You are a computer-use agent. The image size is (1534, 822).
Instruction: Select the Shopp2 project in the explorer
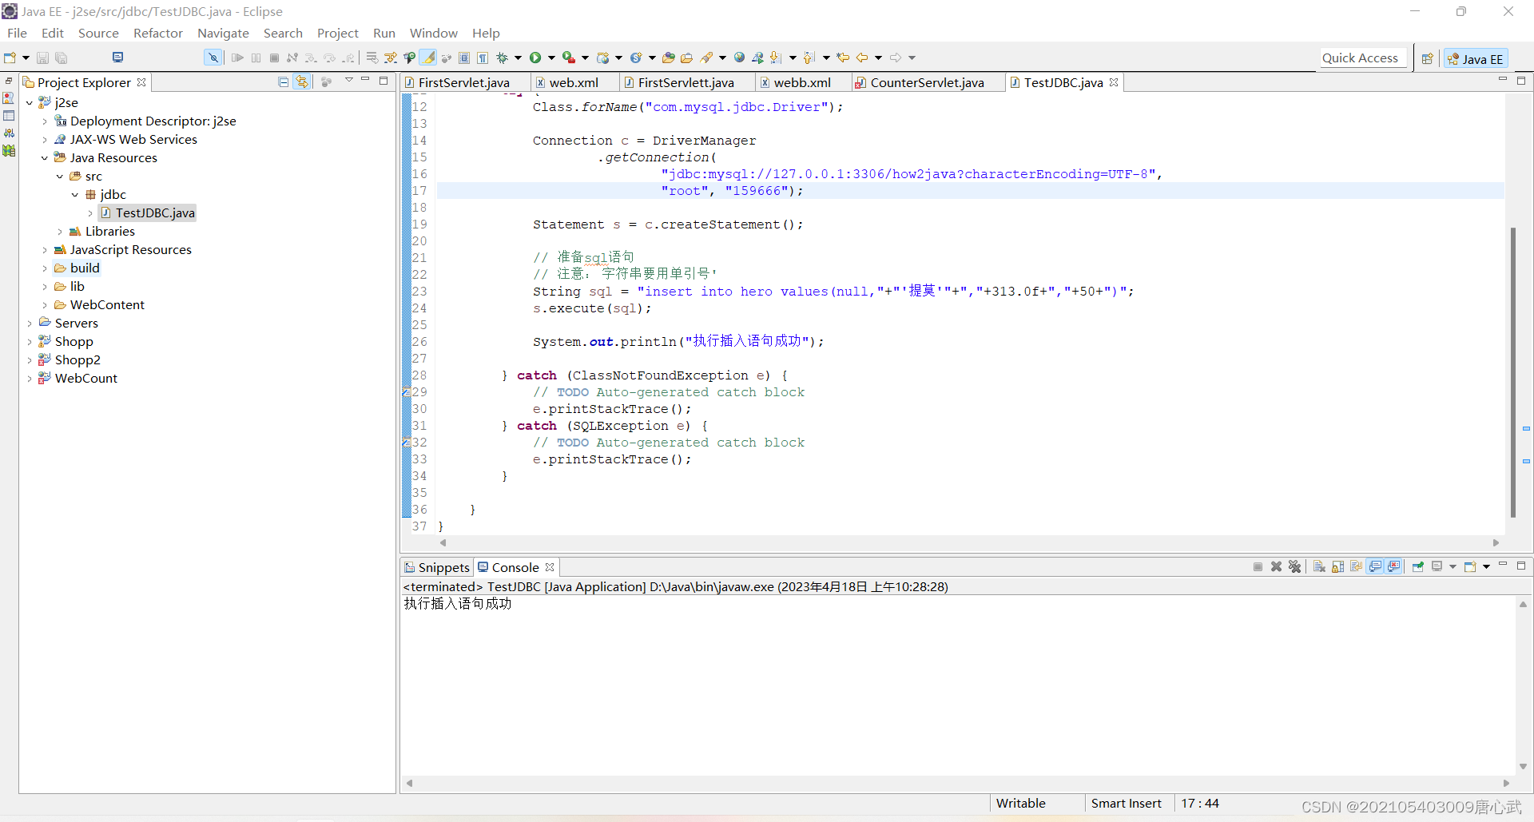coord(77,359)
